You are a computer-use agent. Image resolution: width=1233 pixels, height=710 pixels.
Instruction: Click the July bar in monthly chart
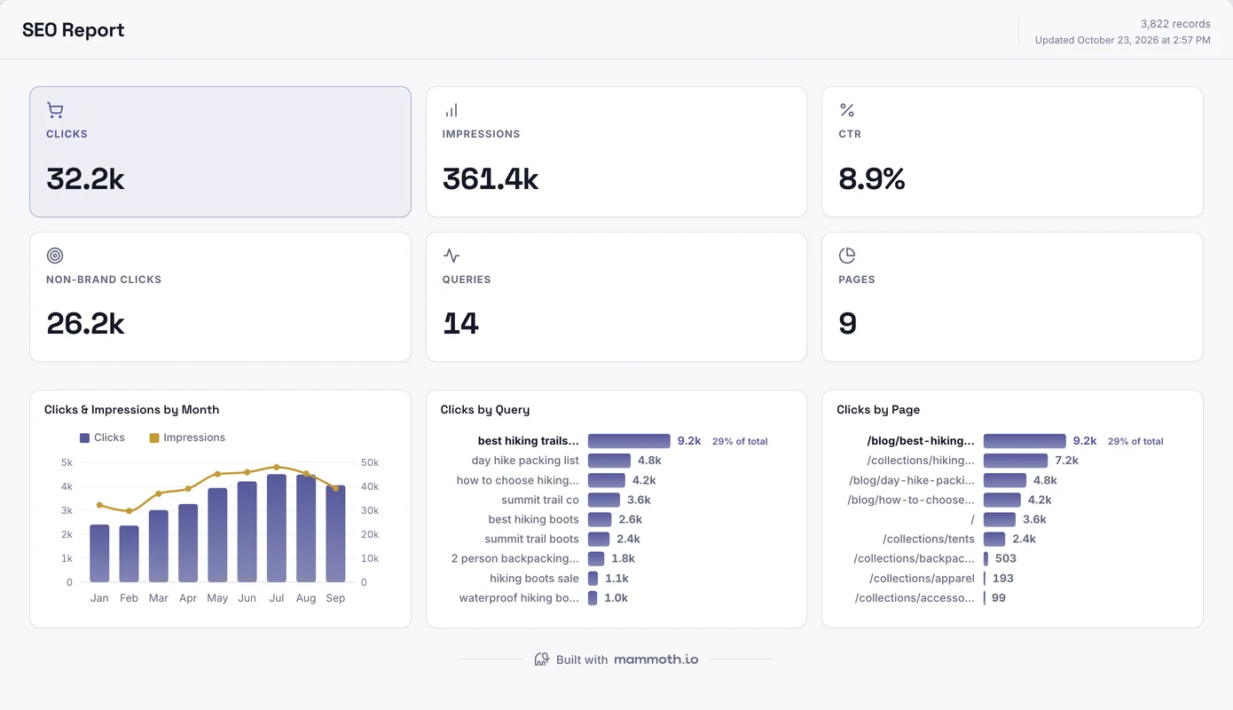(x=277, y=528)
